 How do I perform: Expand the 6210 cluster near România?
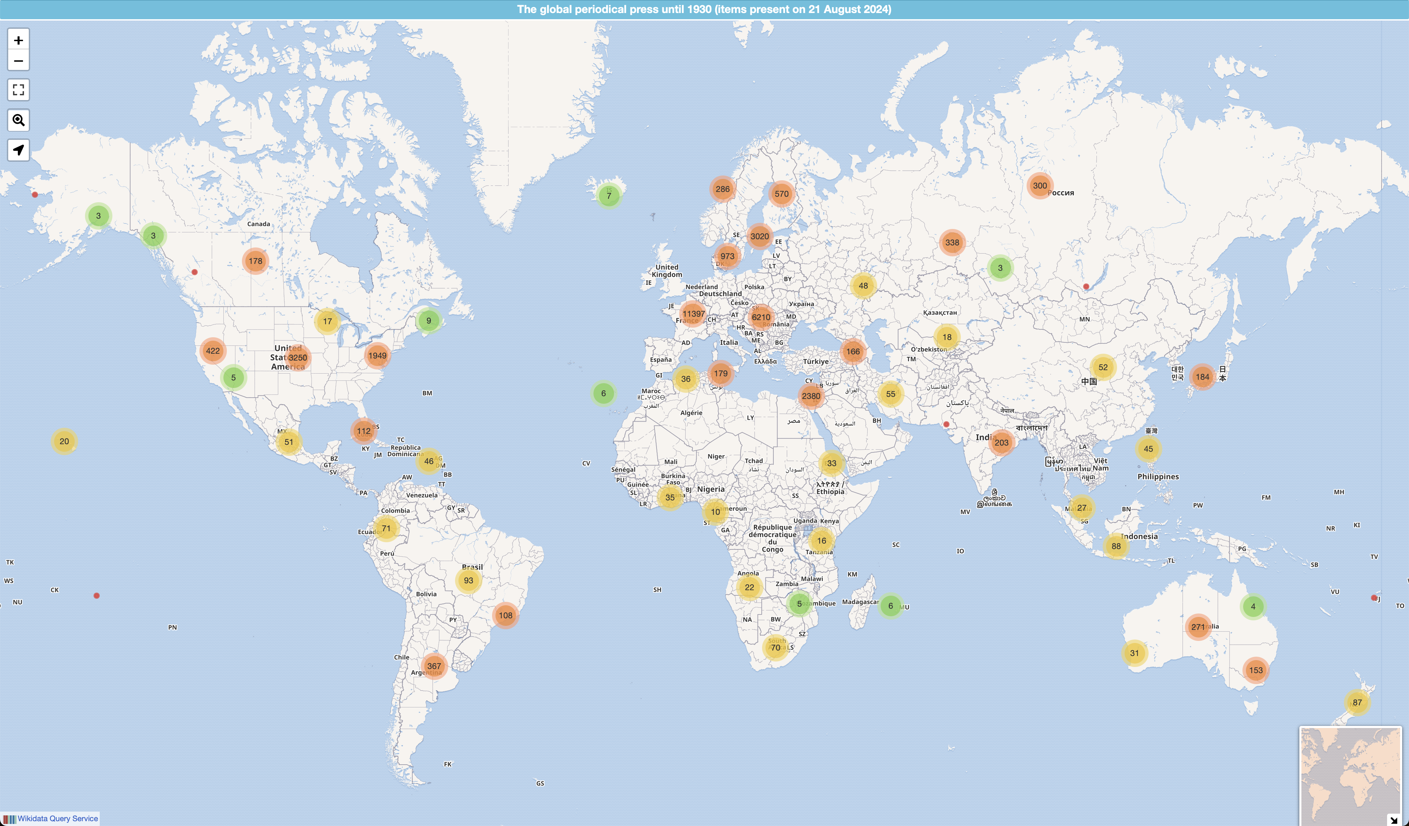(761, 317)
